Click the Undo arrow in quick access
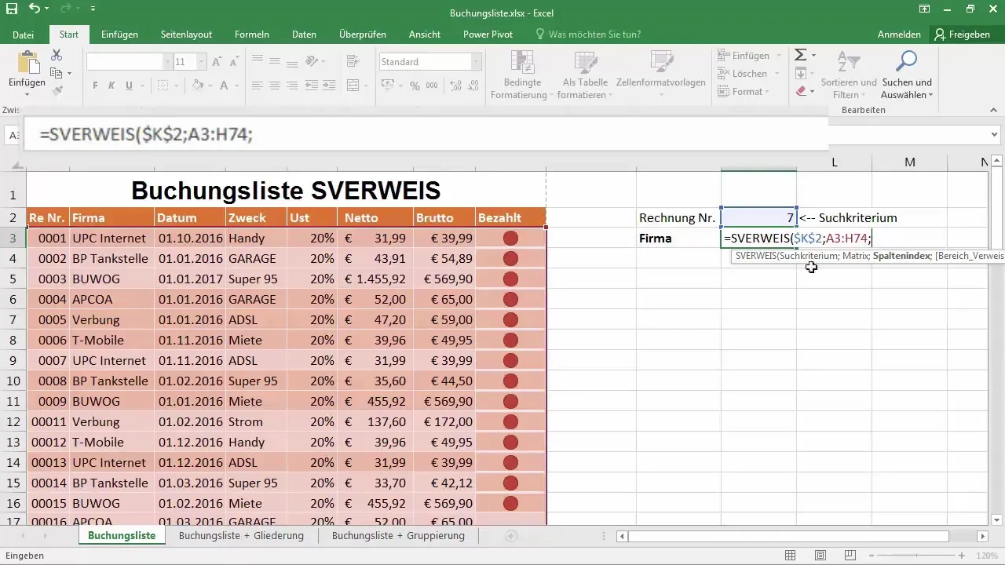The image size is (1005, 565). tap(35, 9)
